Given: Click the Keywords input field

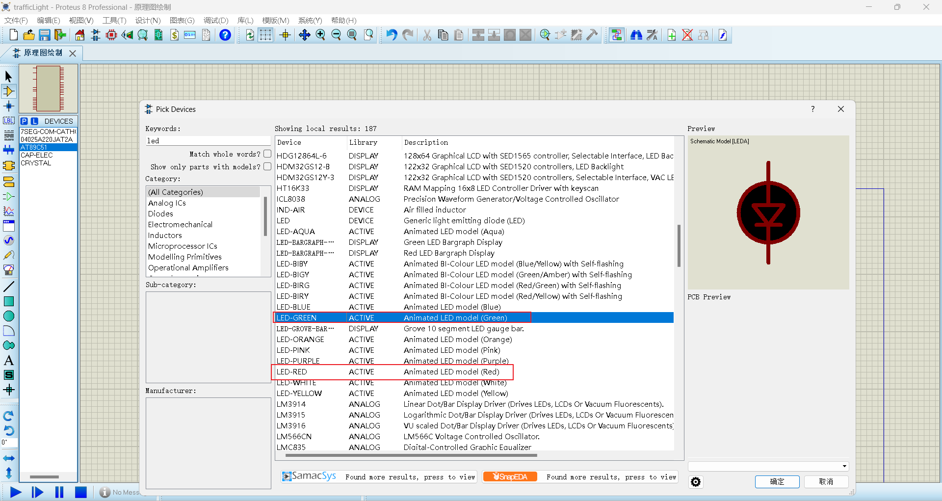Looking at the screenshot, I should (208, 141).
